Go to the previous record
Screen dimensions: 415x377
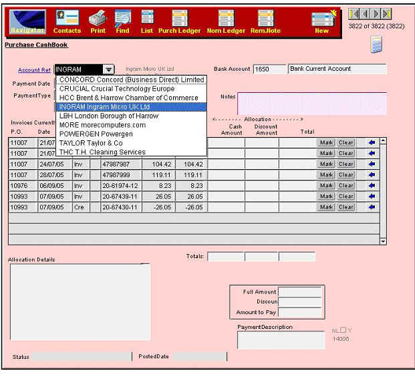365,14
